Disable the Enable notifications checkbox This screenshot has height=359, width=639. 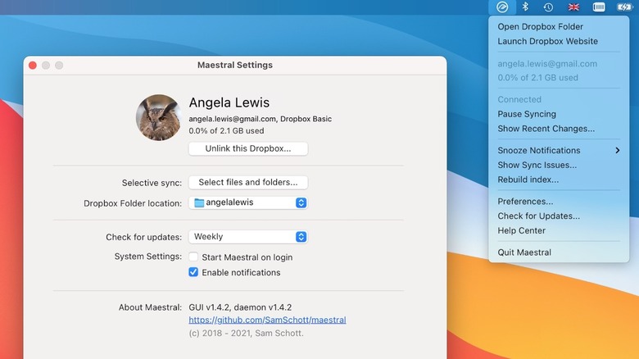click(x=193, y=272)
